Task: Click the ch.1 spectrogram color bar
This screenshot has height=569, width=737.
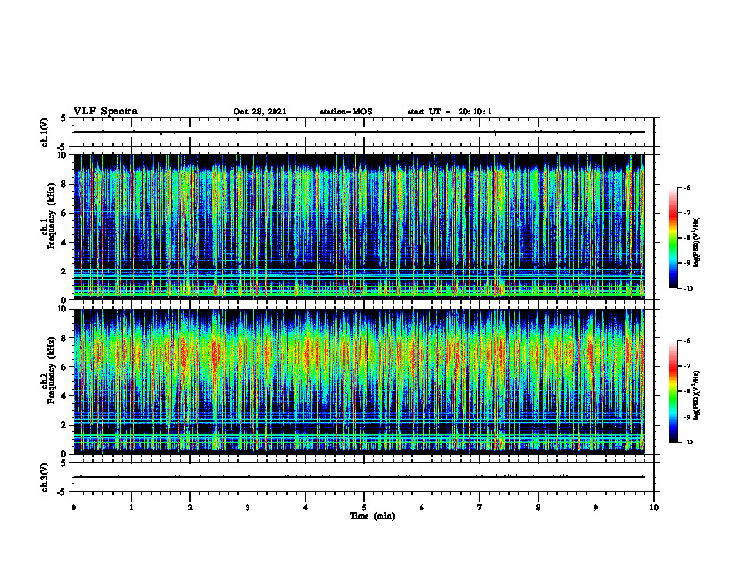Action: (x=673, y=238)
